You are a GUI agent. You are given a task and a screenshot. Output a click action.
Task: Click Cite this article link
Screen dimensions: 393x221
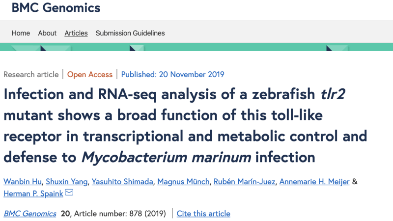click(x=203, y=214)
